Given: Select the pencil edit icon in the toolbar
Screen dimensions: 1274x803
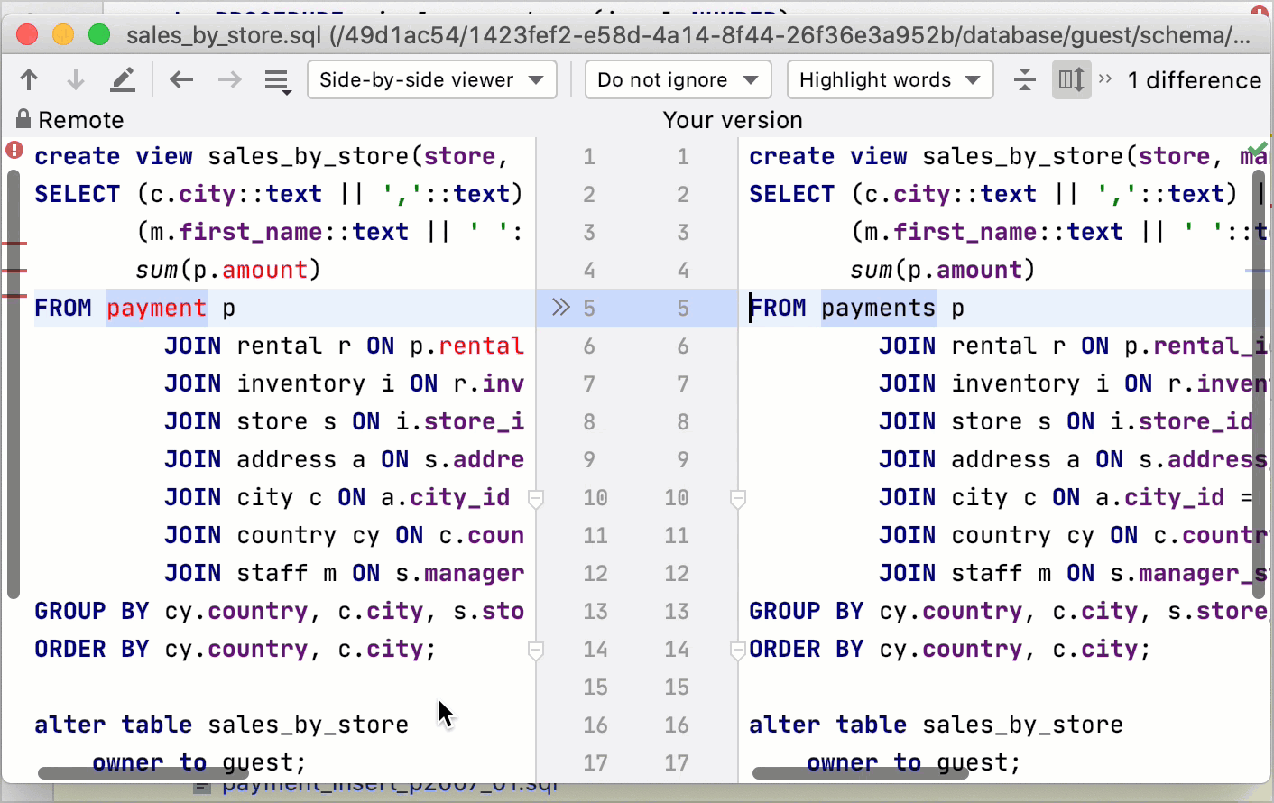Looking at the screenshot, I should [124, 79].
